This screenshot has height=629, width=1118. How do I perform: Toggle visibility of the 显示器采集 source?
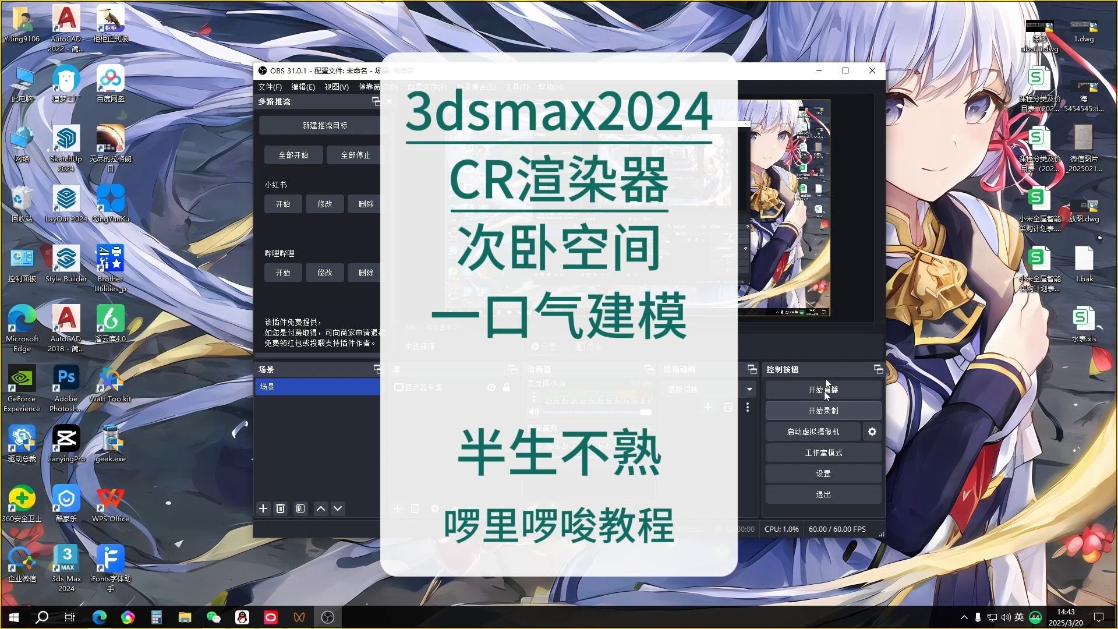[491, 387]
